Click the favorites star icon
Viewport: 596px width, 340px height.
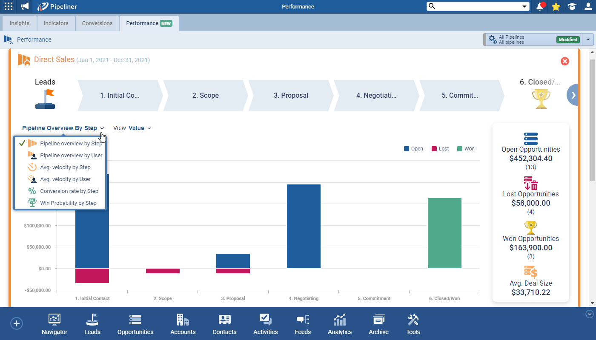coord(556,6)
